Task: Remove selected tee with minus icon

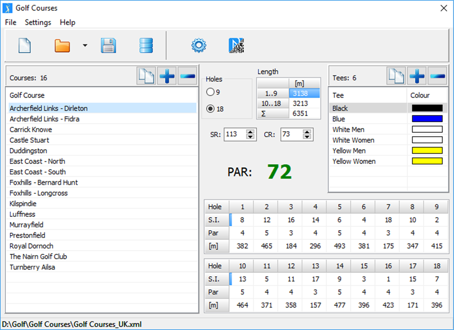Action: [x=437, y=76]
